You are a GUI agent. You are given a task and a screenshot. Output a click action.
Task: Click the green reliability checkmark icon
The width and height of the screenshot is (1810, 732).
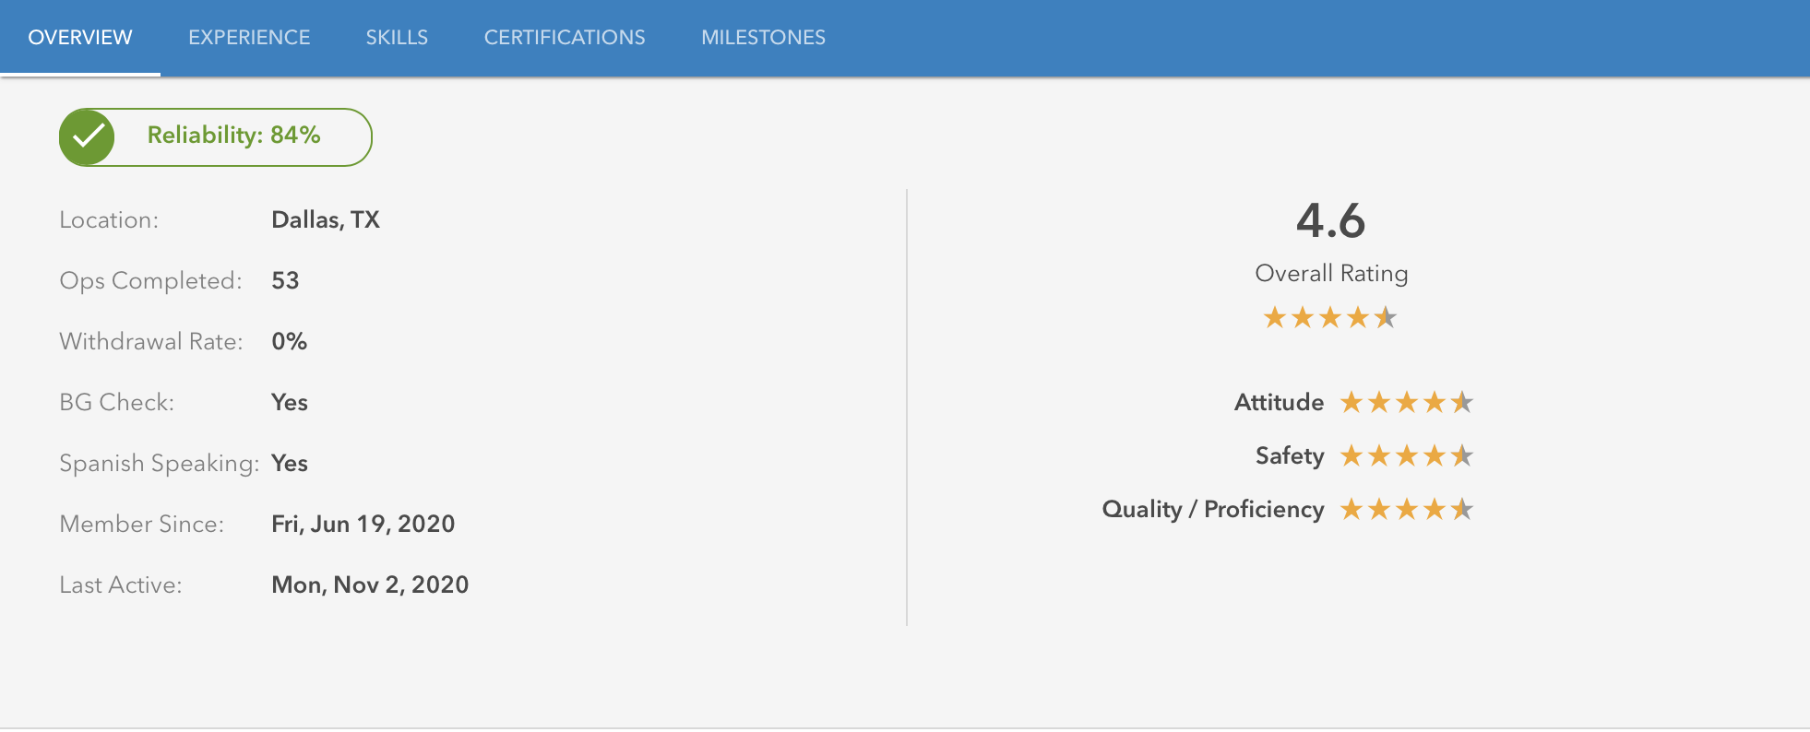(87, 137)
